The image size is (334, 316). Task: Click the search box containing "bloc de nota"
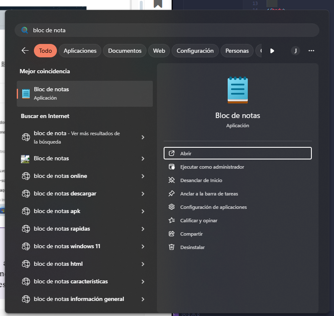click(x=167, y=30)
